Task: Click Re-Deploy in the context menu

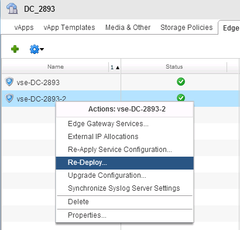Action: tap(125, 163)
